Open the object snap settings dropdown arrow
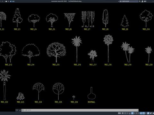Image resolution: width=154 pixels, height=115 pixels. [x=146, y=113]
